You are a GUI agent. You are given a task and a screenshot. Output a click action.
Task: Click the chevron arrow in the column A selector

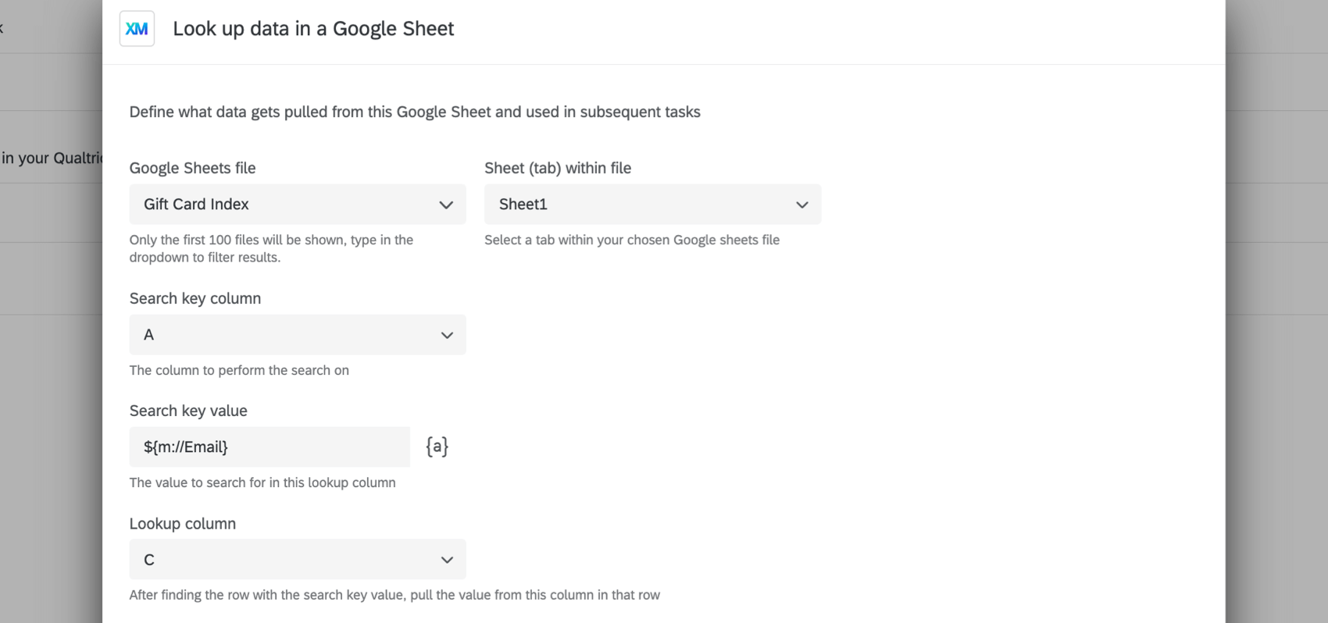[x=446, y=335]
